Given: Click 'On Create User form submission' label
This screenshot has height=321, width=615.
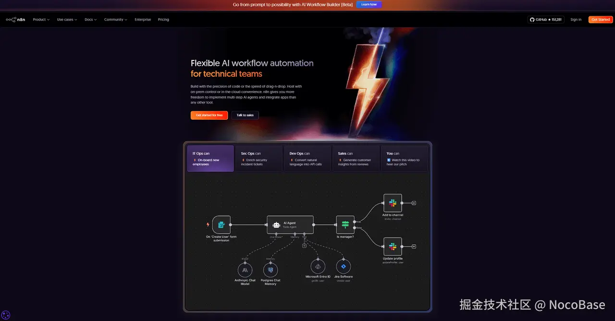Looking at the screenshot, I should [221, 238].
